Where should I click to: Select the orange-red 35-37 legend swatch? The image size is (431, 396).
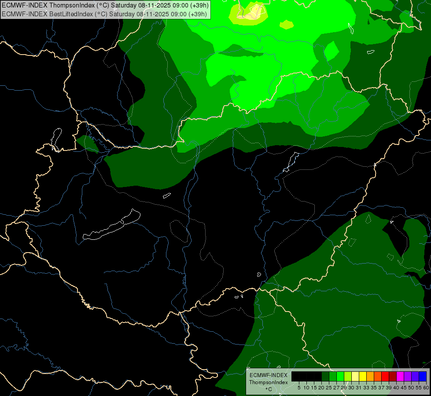(378, 377)
